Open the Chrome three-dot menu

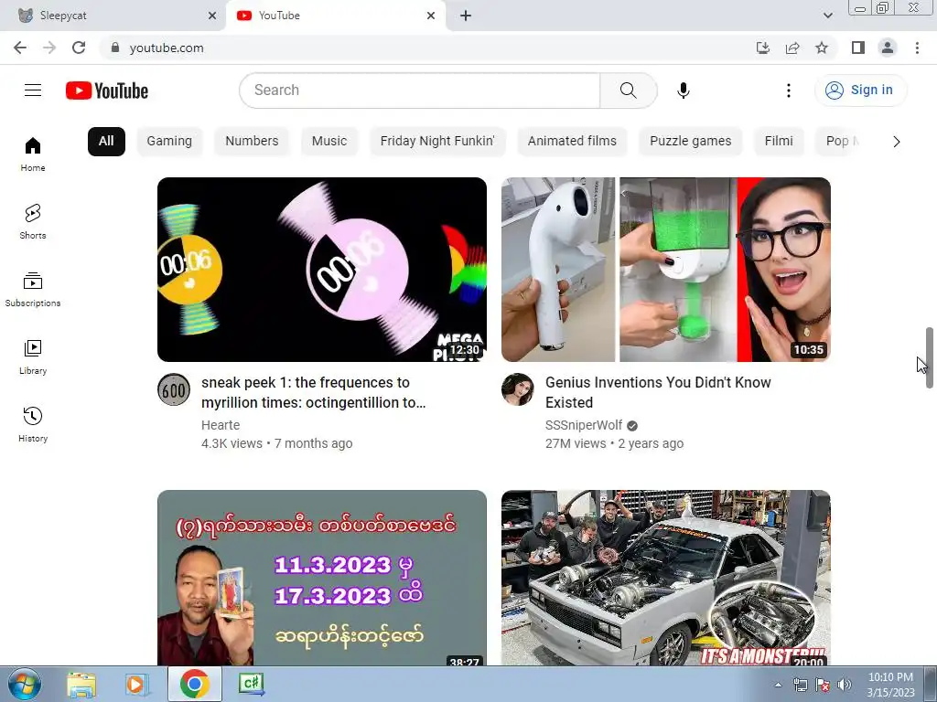(x=917, y=48)
